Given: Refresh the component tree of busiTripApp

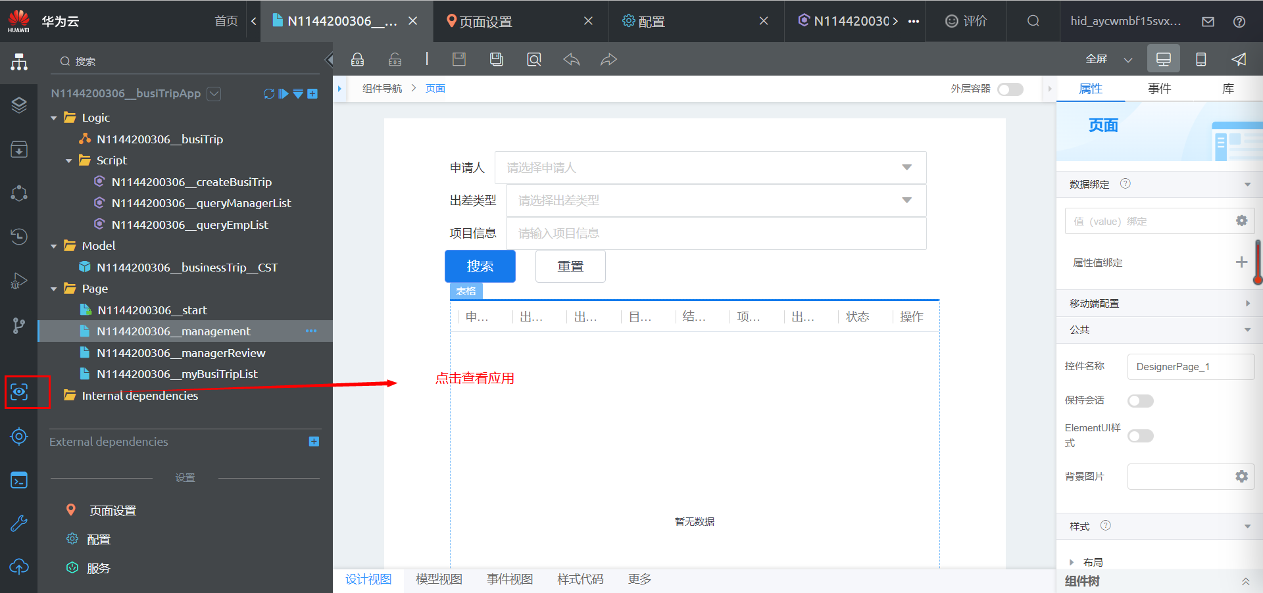Looking at the screenshot, I should click(x=268, y=93).
